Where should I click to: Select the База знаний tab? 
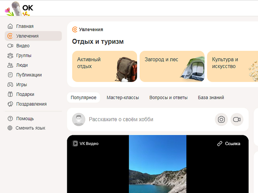211,98
